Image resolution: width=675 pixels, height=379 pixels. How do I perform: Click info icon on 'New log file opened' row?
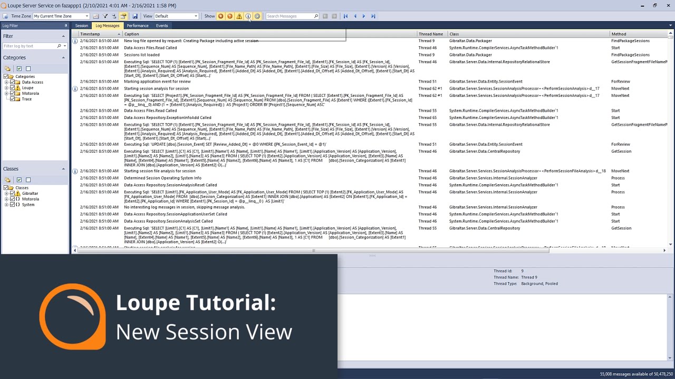point(75,41)
